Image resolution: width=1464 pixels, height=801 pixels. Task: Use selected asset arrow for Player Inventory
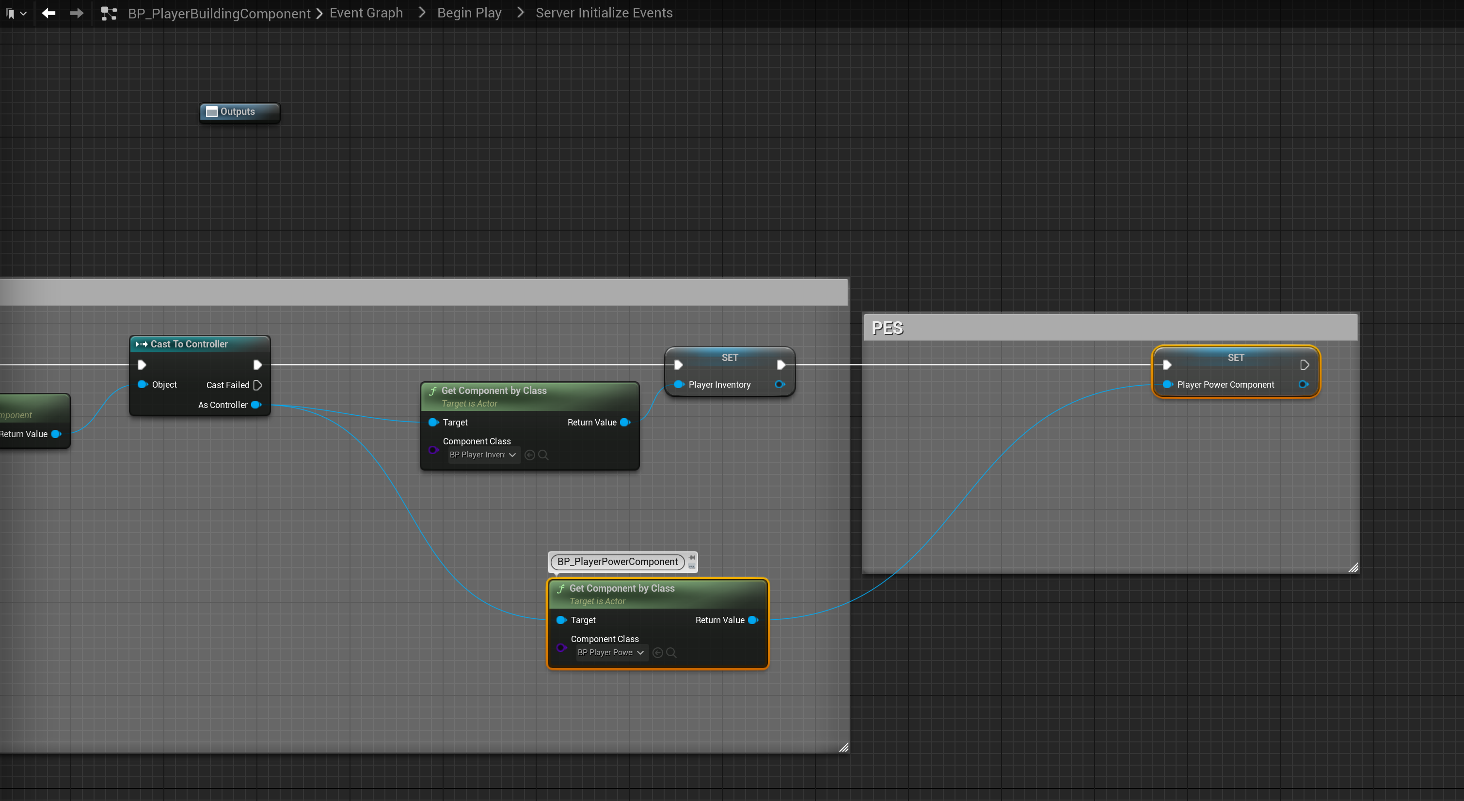pos(530,455)
